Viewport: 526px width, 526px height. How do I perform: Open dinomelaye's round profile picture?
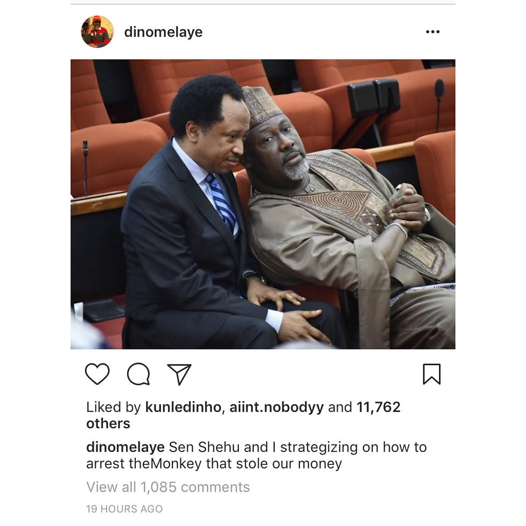[x=97, y=32]
